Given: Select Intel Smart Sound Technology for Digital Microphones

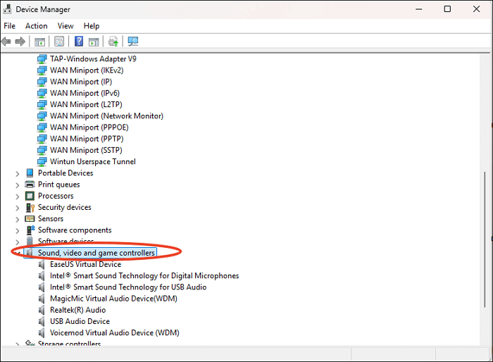Looking at the screenshot, I should click(144, 276).
